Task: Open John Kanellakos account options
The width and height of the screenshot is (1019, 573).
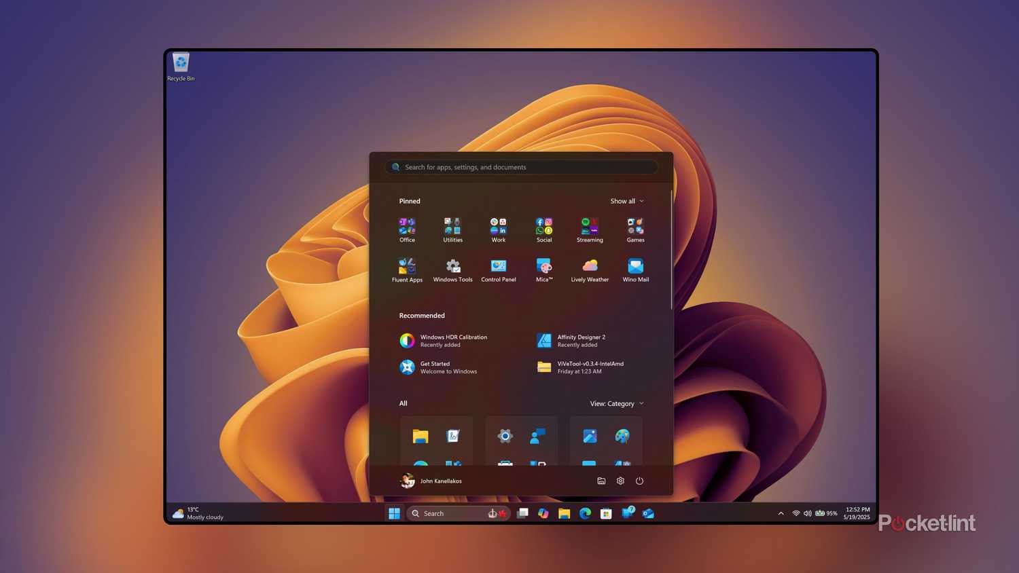Action: 431,481
